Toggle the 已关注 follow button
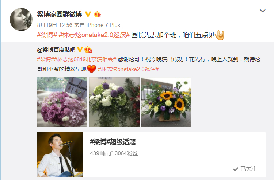Viewport: 274px width, 180px height. click(245, 168)
